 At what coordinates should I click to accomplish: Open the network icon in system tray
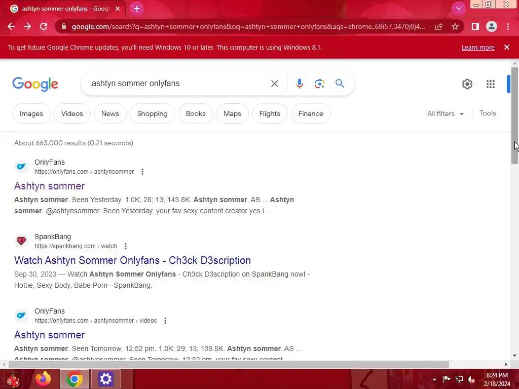coord(459,379)
